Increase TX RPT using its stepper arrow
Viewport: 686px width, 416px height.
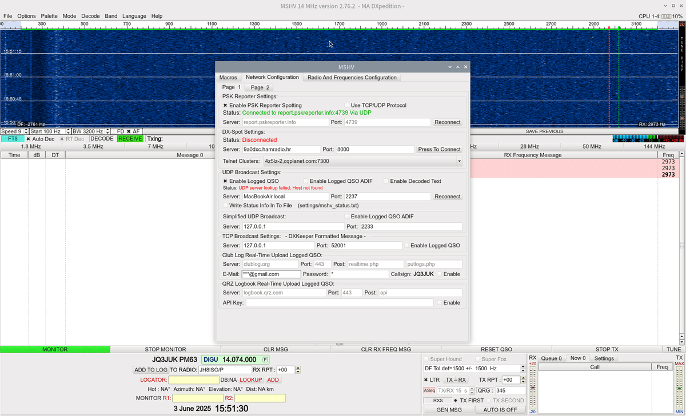click(523, 377)
